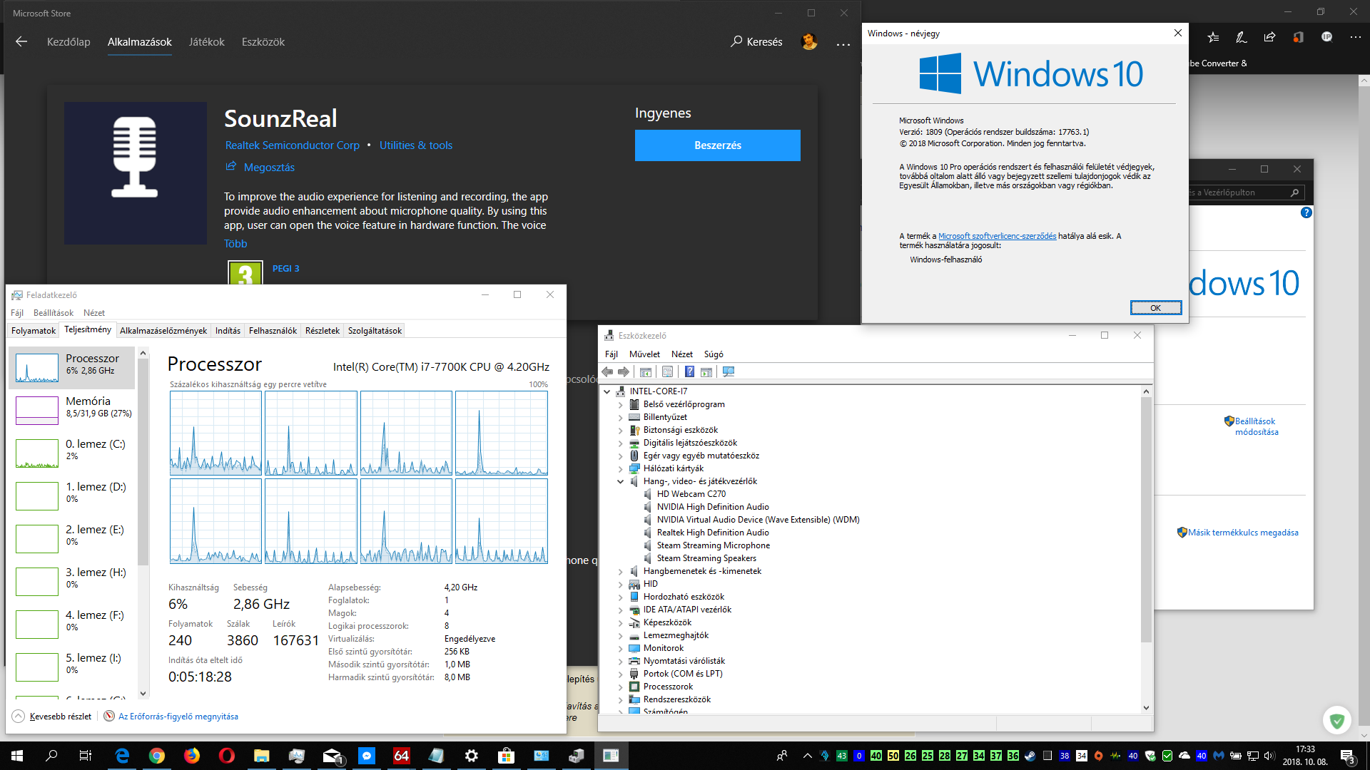This screenshot has width=1370, height=770.
Task: Select HD Webcam C270 device
Action: [x=691, y=494]
